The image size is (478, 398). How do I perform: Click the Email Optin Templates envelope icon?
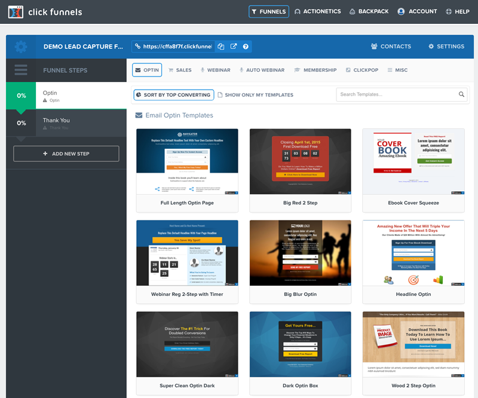(139, 115)
